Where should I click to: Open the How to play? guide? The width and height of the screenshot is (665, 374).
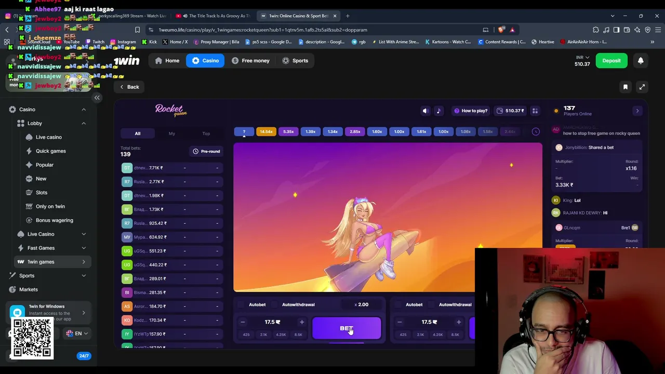point(471,111)
